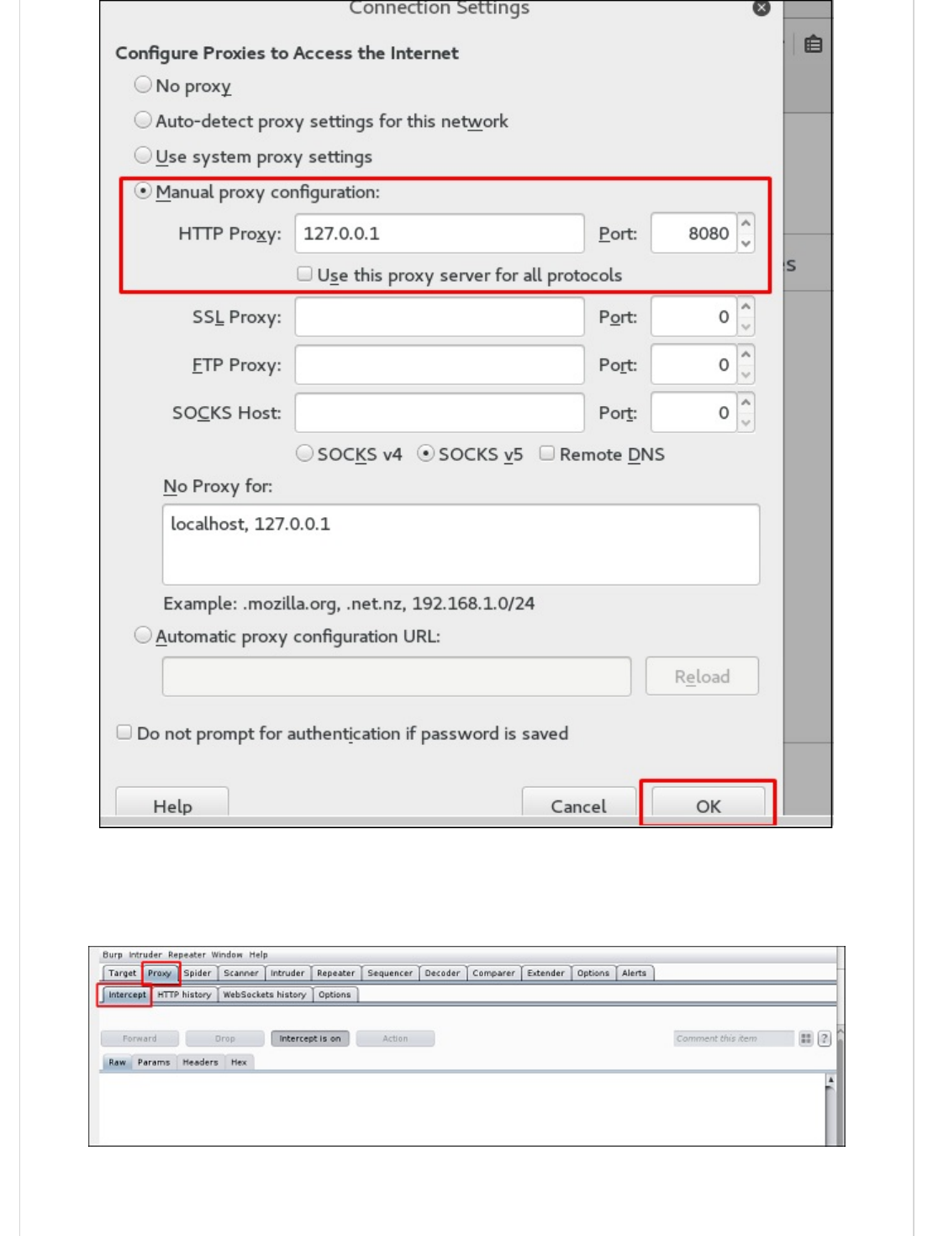The width and height of the screenshot is (933, 1236).
Task: Click the HTTP Proxy port field showing 8080
Action: click(x=694, y=233)
